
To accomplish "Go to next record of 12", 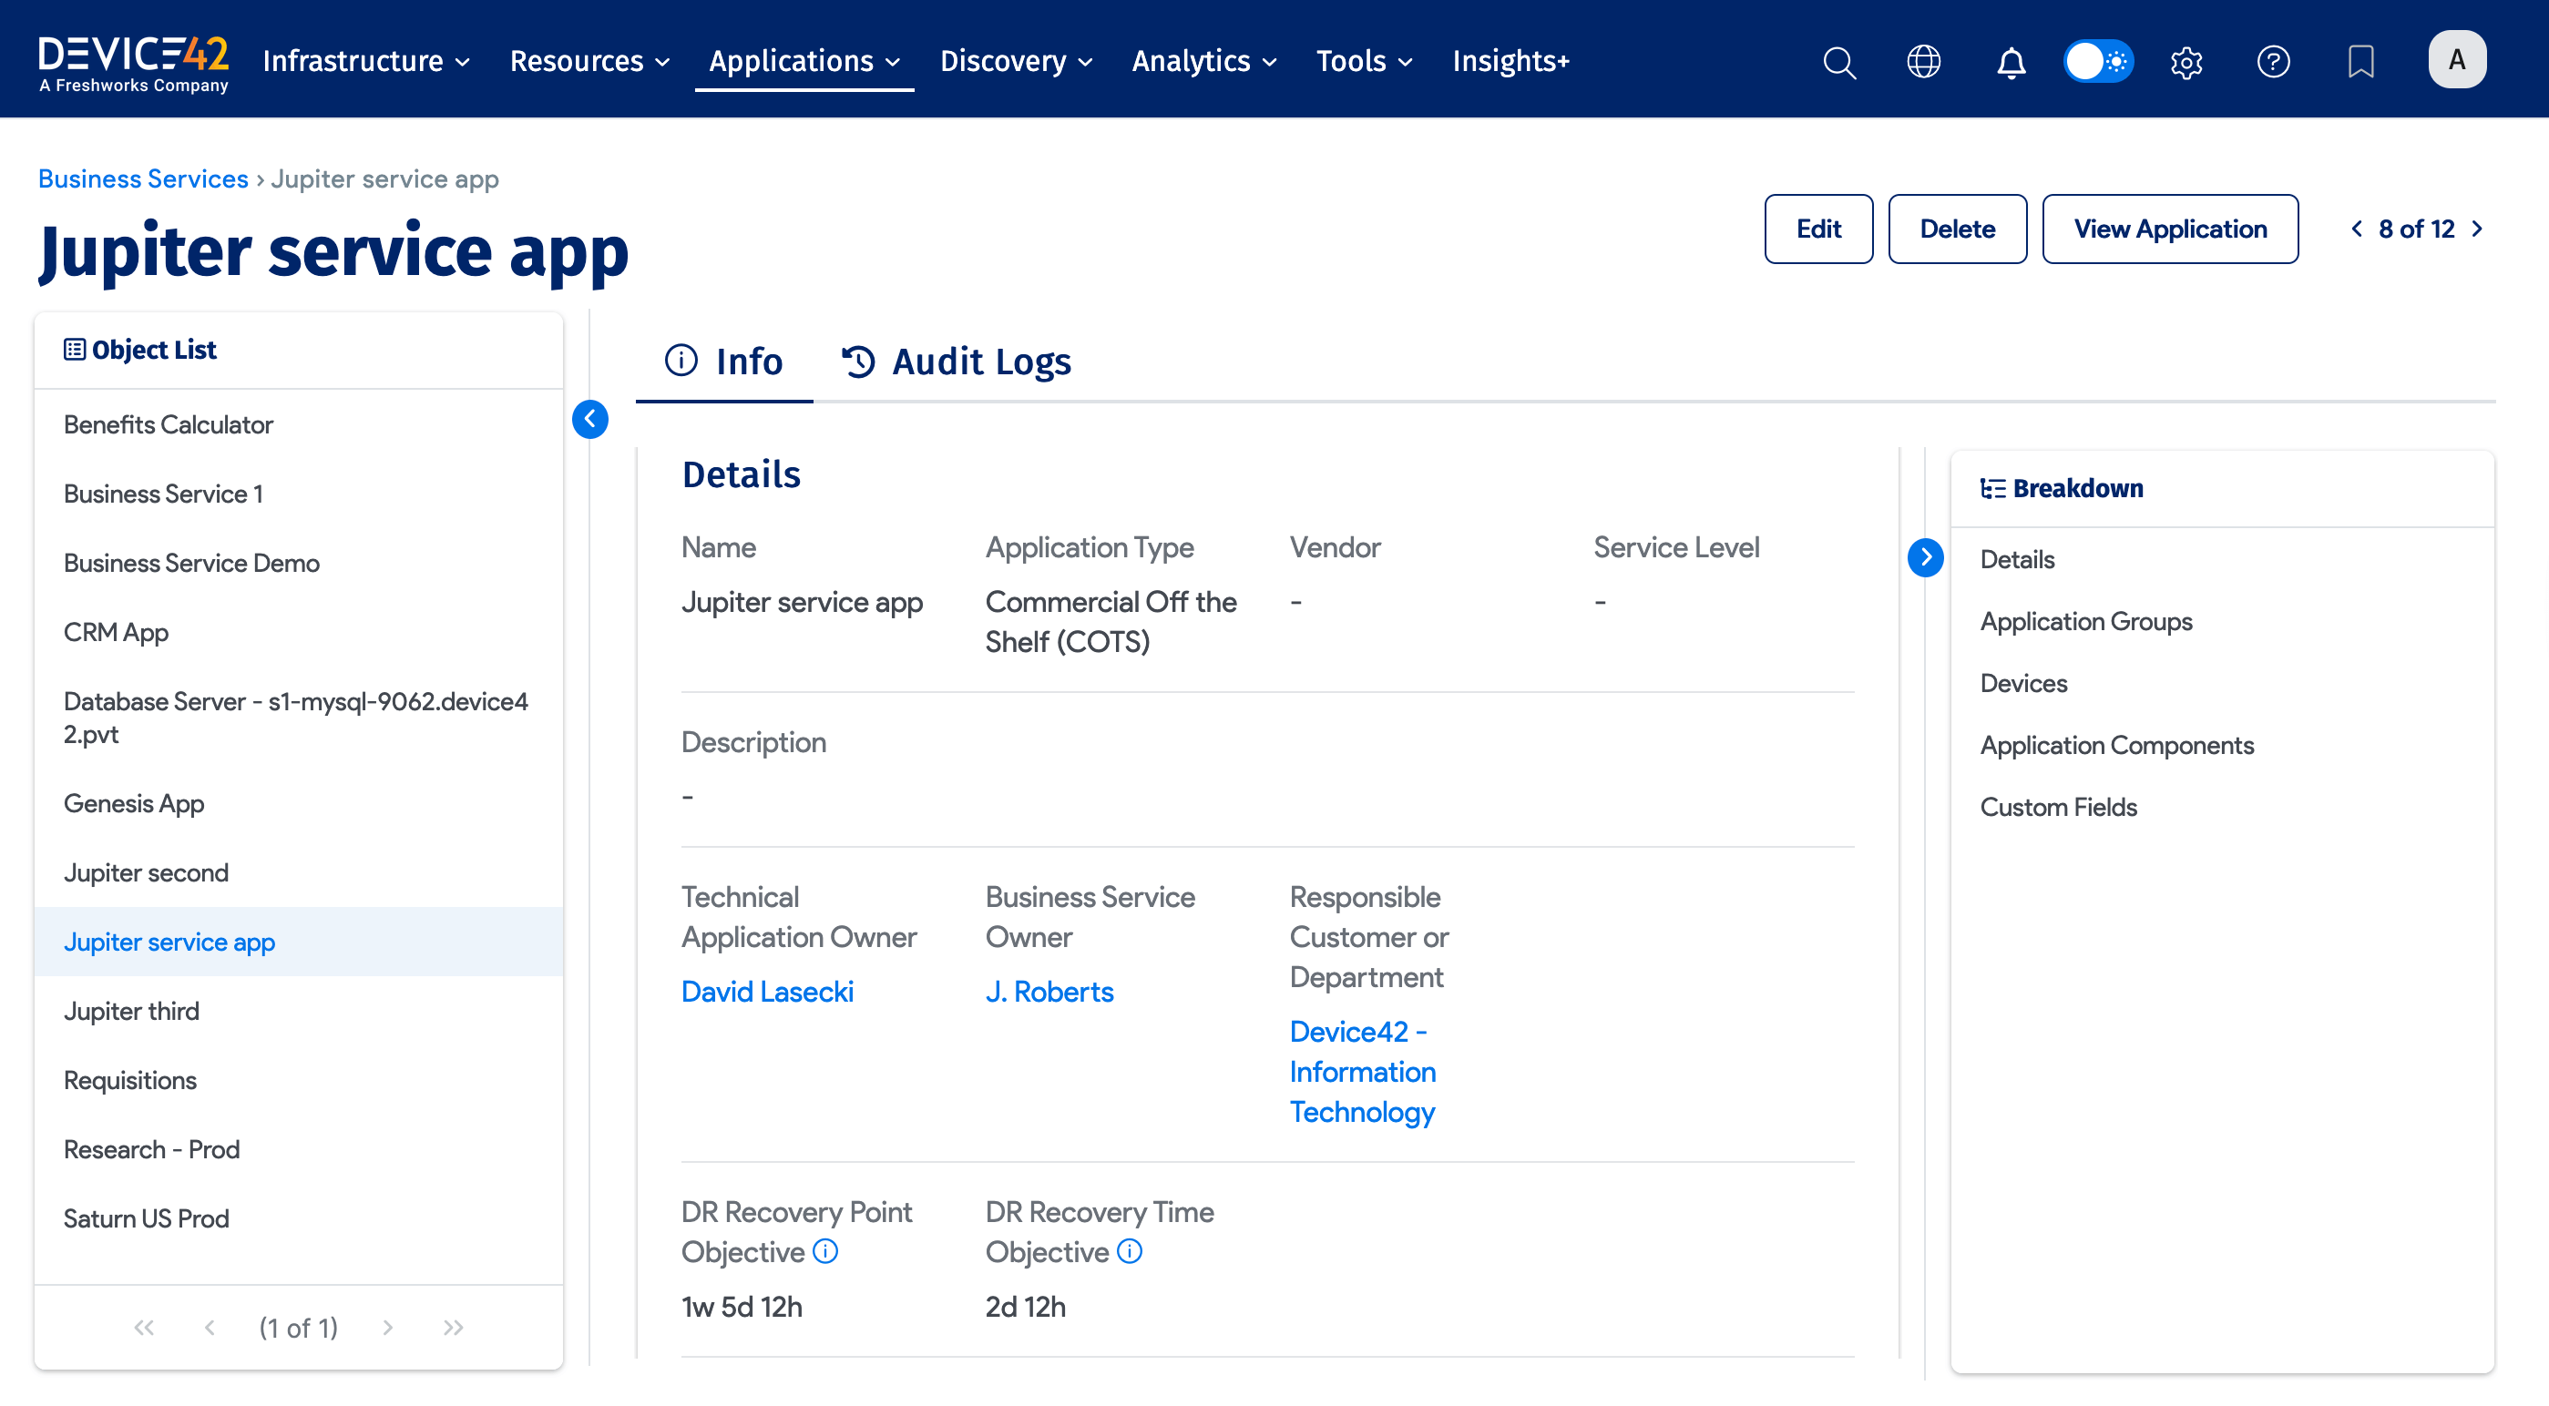I will point(2477,229).
